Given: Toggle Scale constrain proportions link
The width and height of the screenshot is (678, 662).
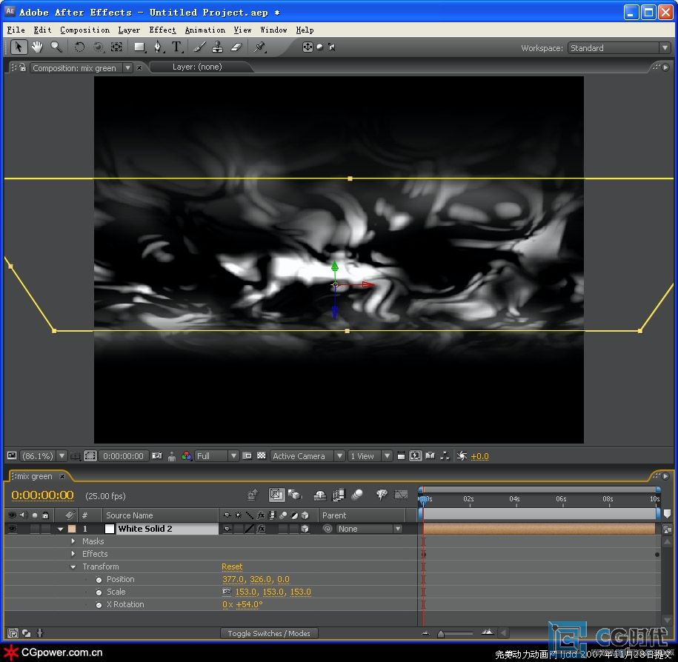Looking at the screenshot, I should [227, 591].
